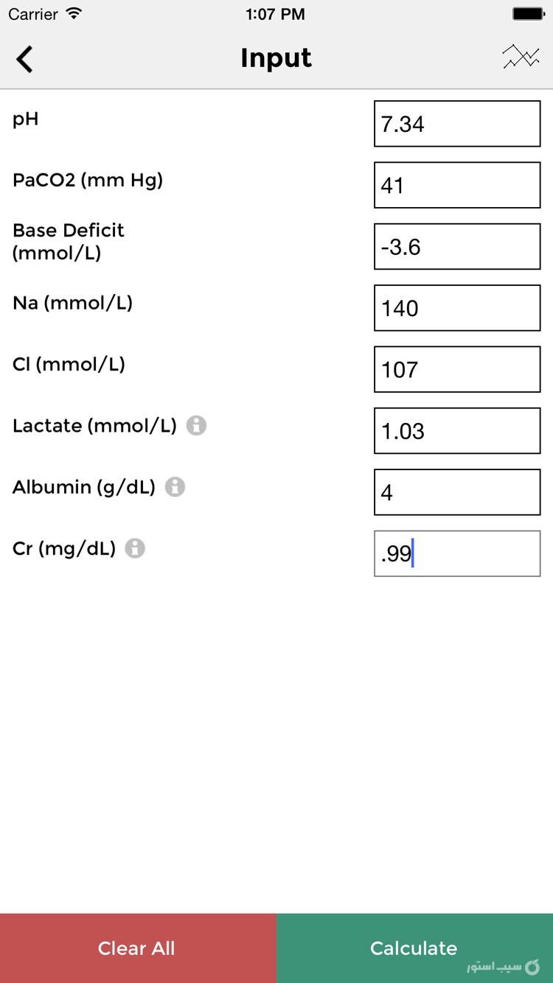Place cursor in the Cr field
Viewport: 553px width, 983px height.
point(456,553)
